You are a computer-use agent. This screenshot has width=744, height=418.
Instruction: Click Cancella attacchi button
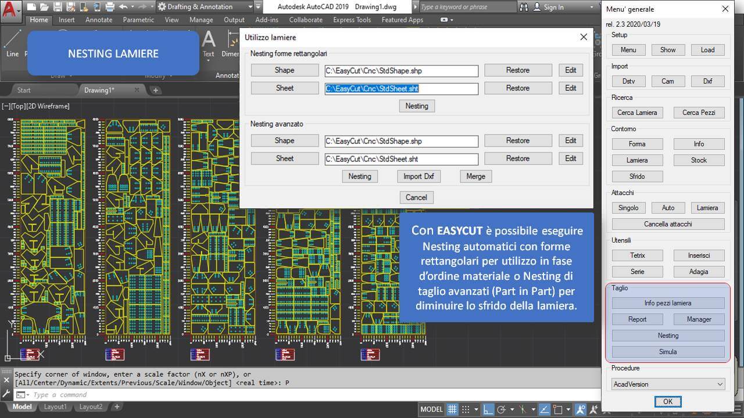(668, 224)
